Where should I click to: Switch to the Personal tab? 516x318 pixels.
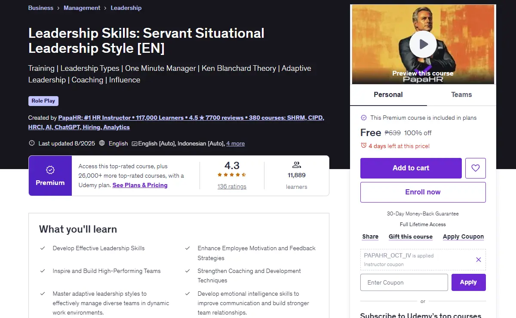coord(388,95)
